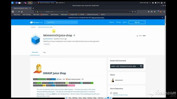The width and height of the screenshot is (177, 99).
Task: Click the Container label chip
Action: pos(47,44)
